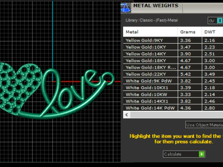
Task: Click the 2.16 DWT value
Action: pos(210,40)
